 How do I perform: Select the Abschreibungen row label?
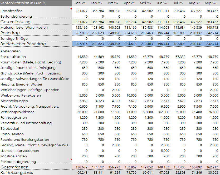[14, 101]
